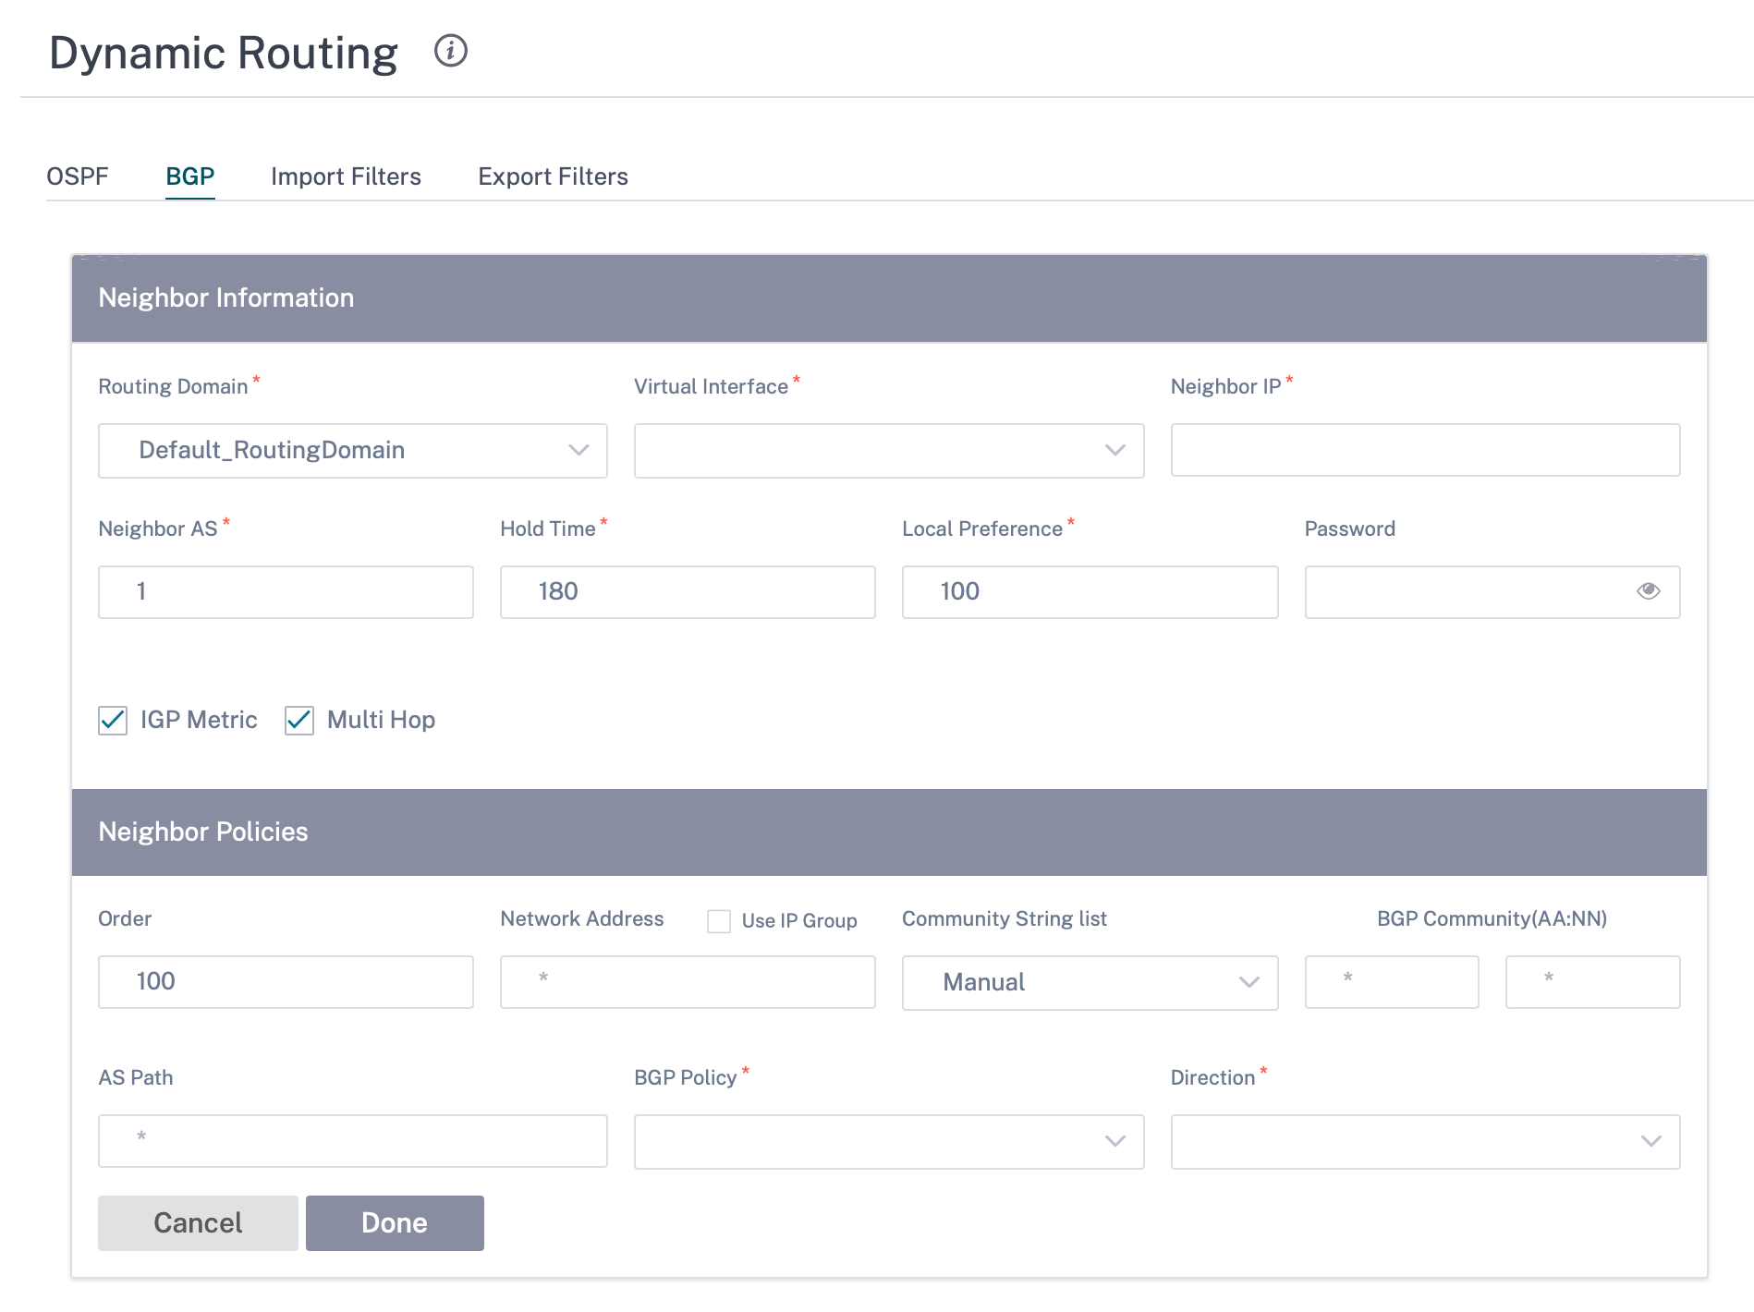
Task: Focus the Network Address field
Action: tap(688, 982)
